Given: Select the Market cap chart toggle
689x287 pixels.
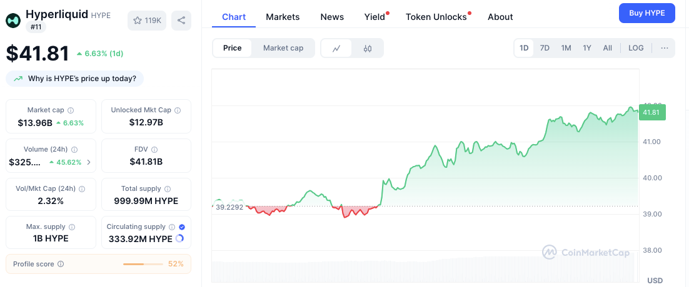Looking at the screenshot, I should click(283, 48).
